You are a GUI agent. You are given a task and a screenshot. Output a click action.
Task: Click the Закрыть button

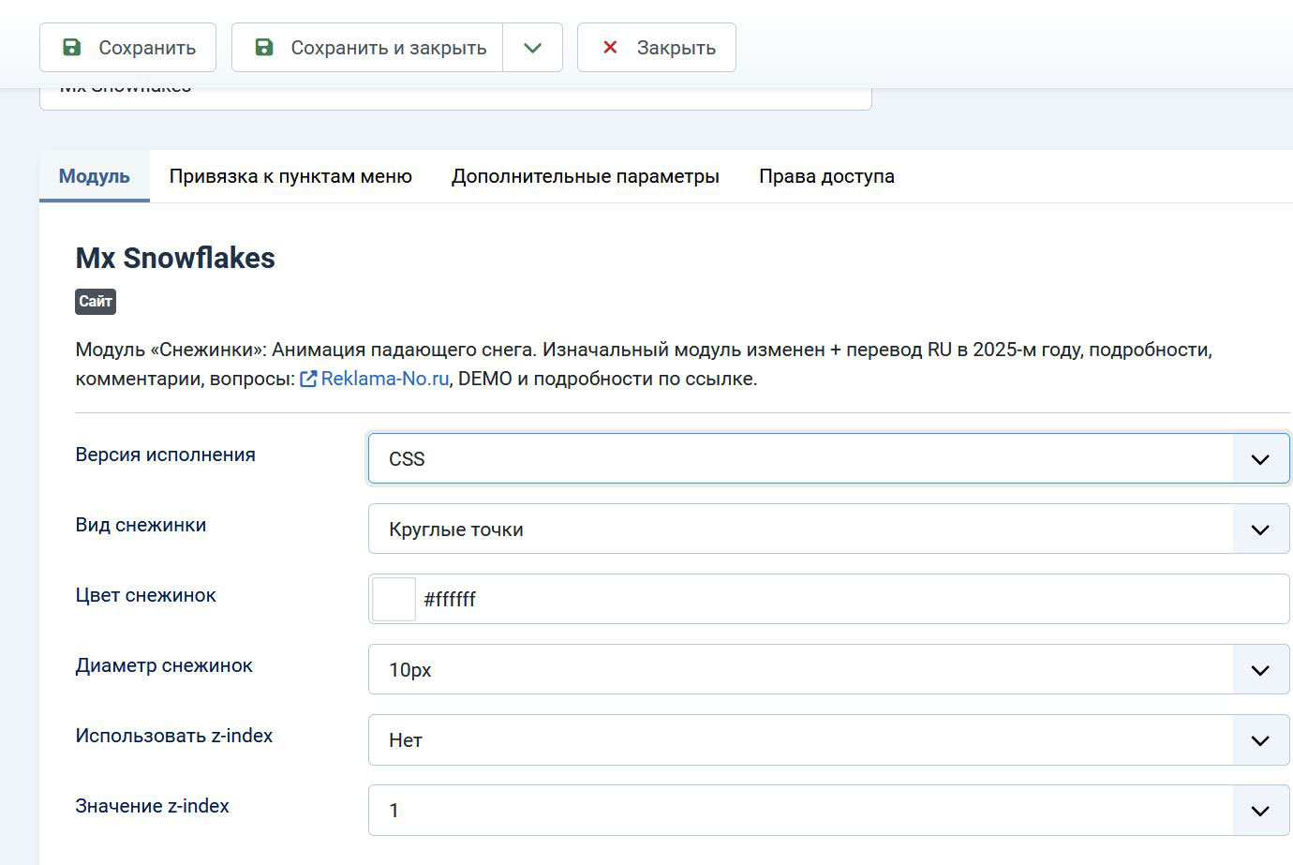point(657,48)
